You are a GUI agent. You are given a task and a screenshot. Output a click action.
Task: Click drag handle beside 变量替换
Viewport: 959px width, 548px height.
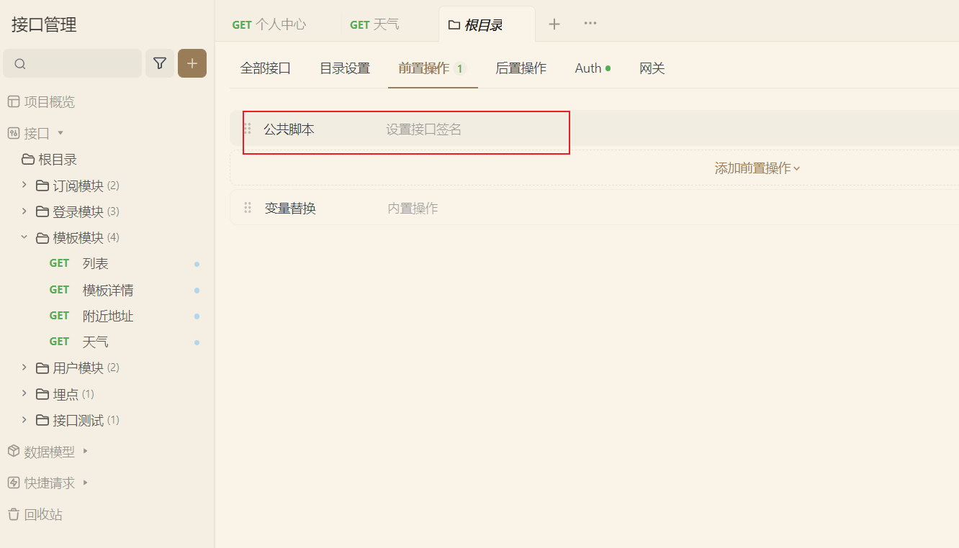[x=248, y=208]
